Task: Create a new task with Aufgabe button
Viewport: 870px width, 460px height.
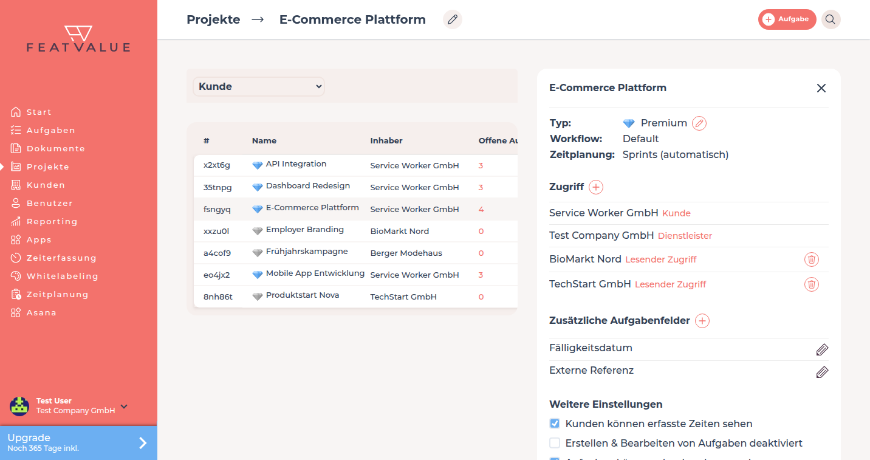Action: [x=787, y=19]
